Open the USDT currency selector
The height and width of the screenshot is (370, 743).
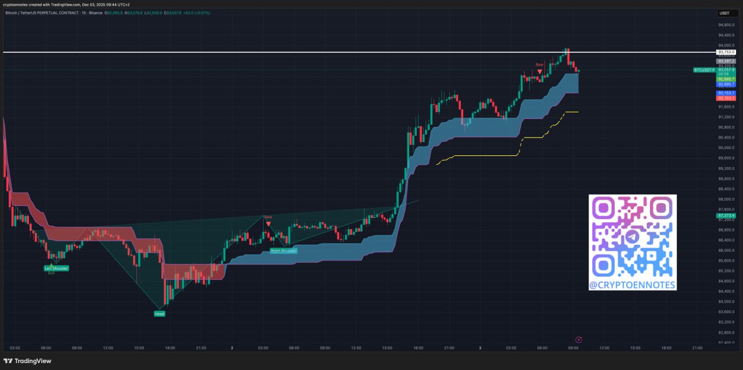724,13
